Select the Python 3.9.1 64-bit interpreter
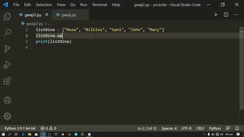The width and height of the screenshot is (244, 137). [20, 128]
